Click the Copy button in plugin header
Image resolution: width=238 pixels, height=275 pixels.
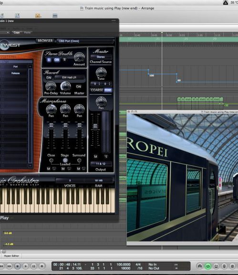click(x=17, y=32)
